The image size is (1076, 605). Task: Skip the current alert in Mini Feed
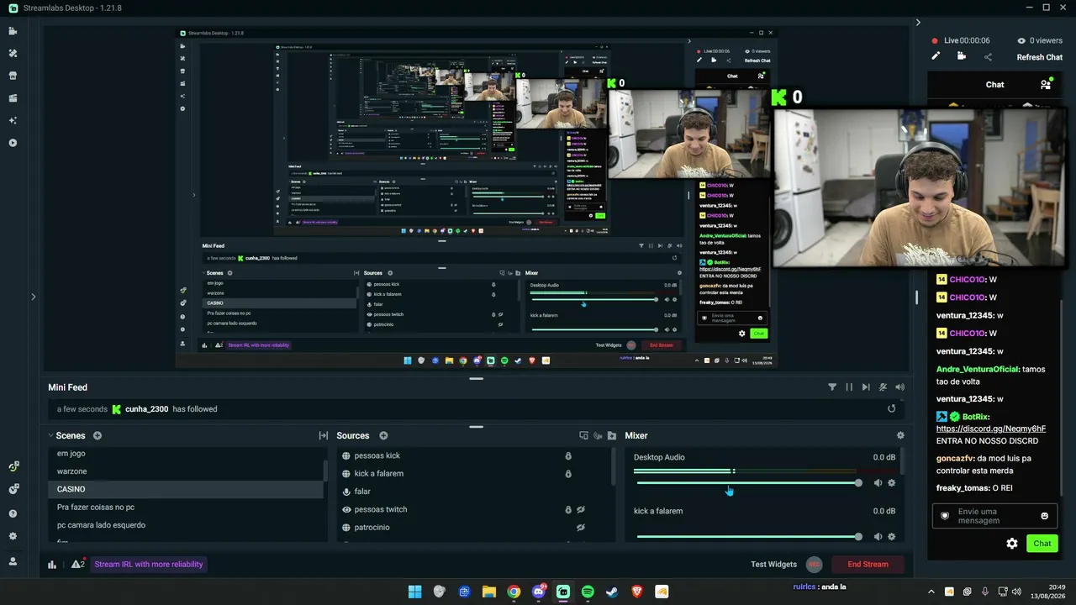(x=866, y=387)
